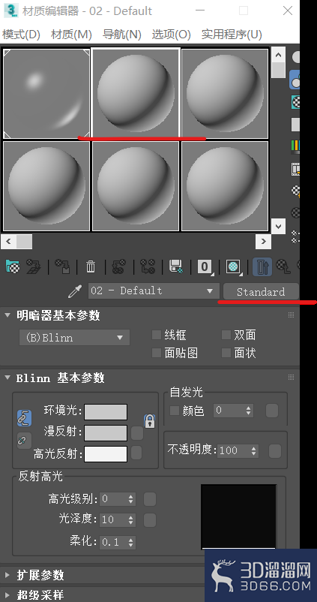Collapse the Blinn 基本参数 rollout
Screen dimensions: 317x602
(7, 378)
